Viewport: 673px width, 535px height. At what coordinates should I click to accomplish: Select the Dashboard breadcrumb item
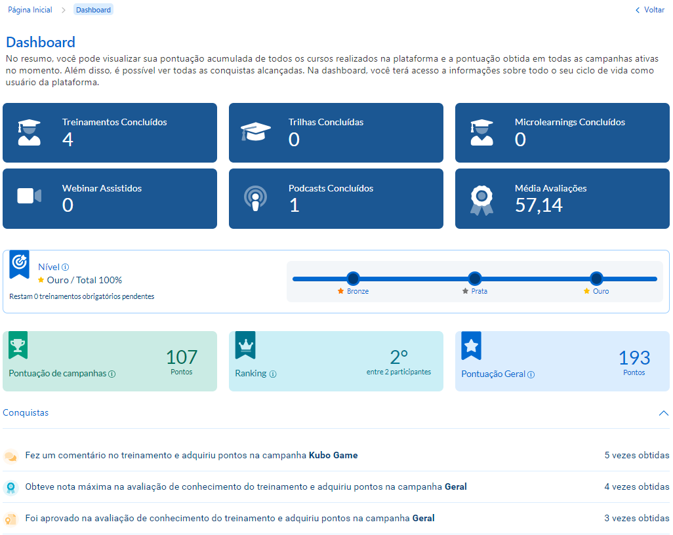click(93, 10)
